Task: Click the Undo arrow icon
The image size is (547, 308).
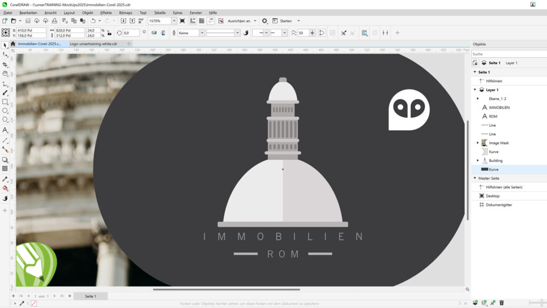Action: pos(93,21)
